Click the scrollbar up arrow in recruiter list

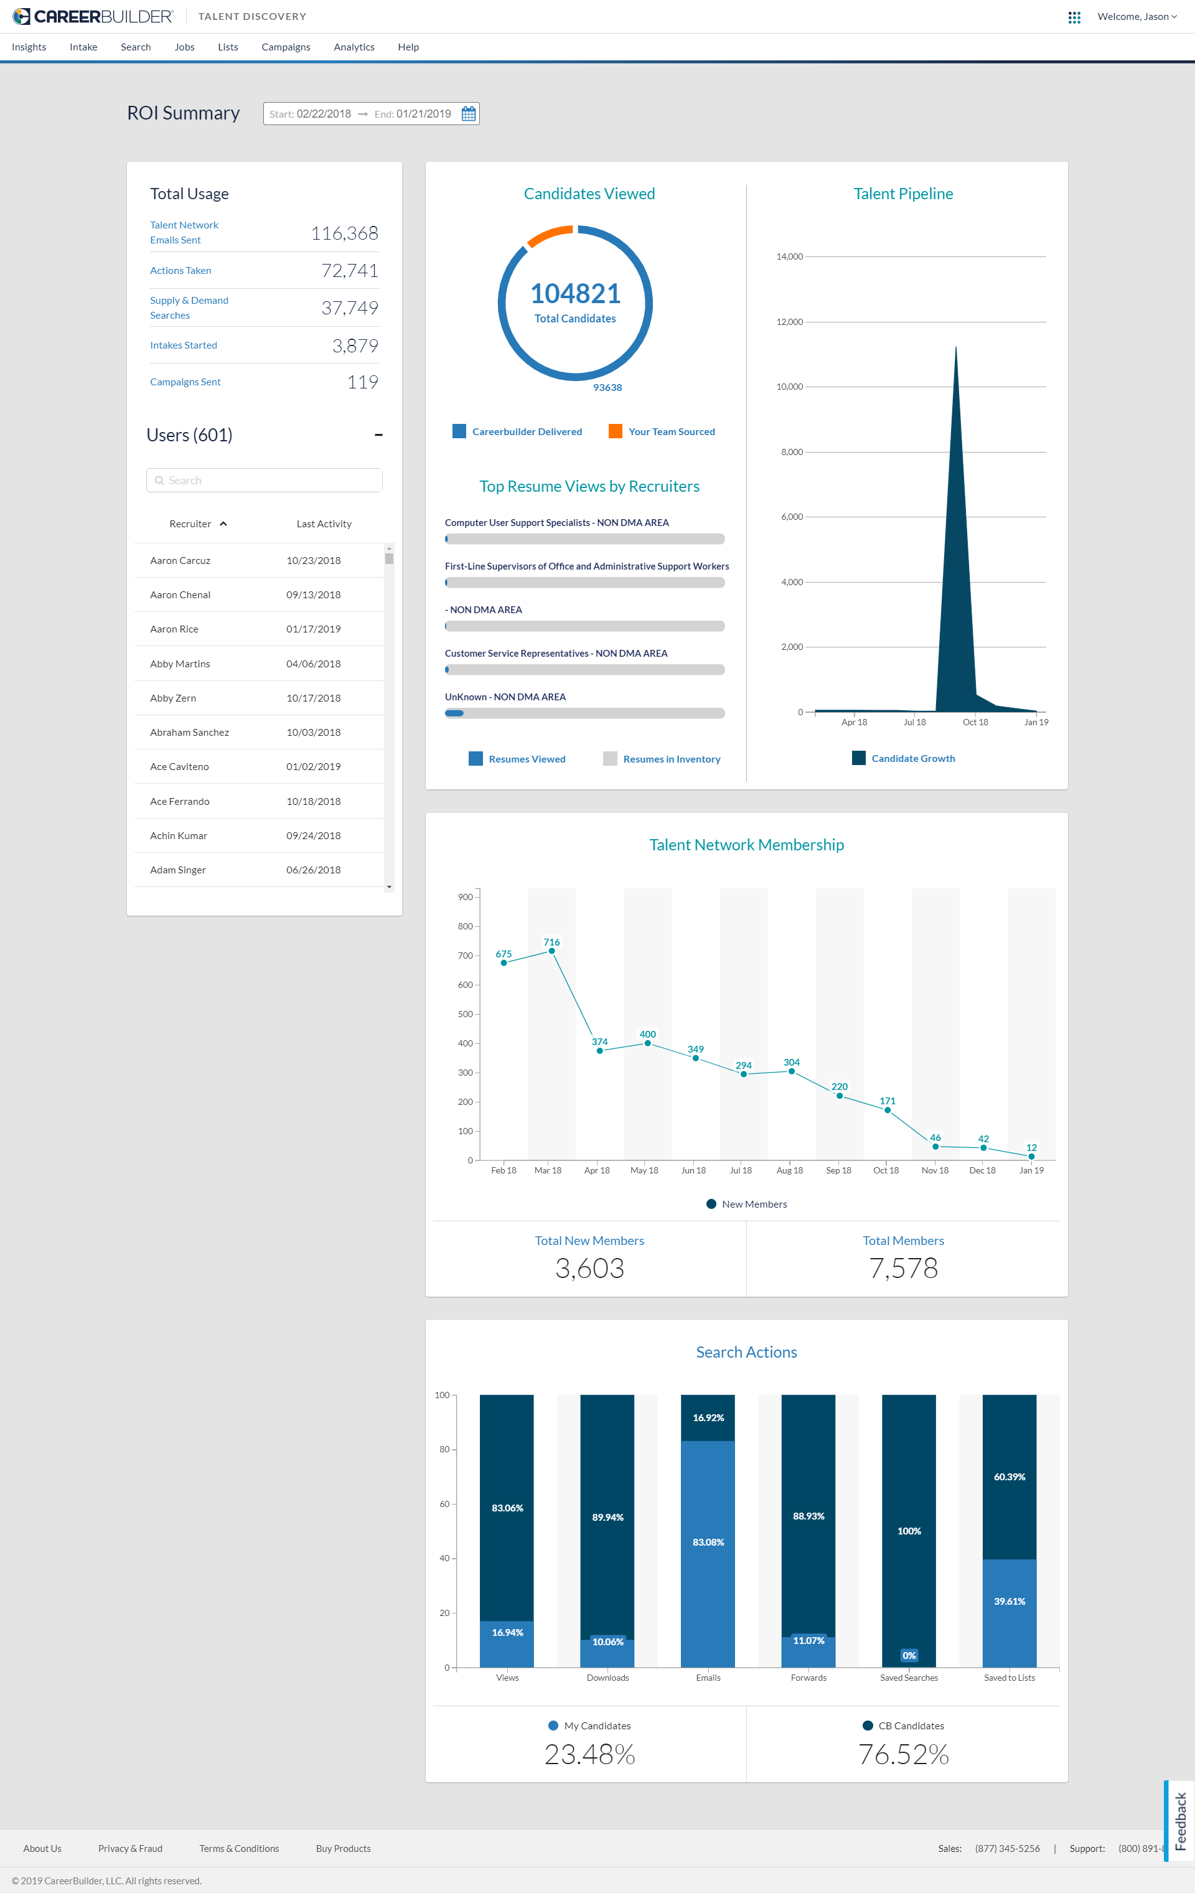tap(389, 548)
